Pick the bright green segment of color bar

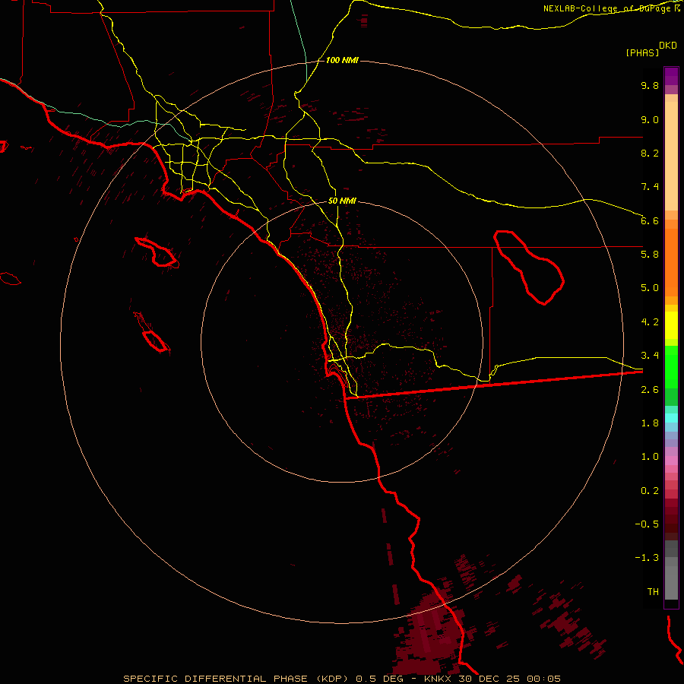point(671,366)
